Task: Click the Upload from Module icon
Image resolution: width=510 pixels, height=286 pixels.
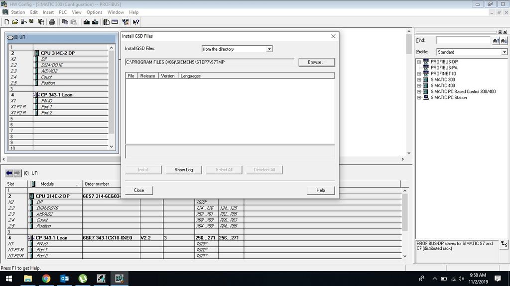Action: point(95,22)
